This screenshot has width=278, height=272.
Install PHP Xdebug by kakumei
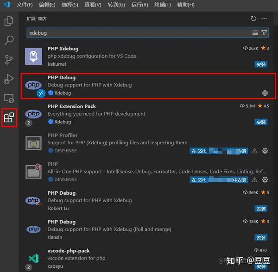pyautogui.click(x=261, y=64)
